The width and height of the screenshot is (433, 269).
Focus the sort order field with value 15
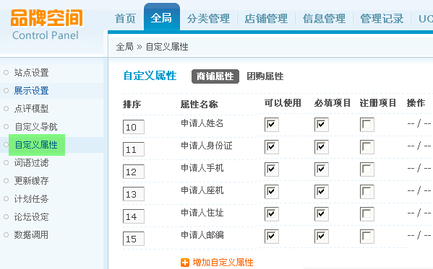134,239
